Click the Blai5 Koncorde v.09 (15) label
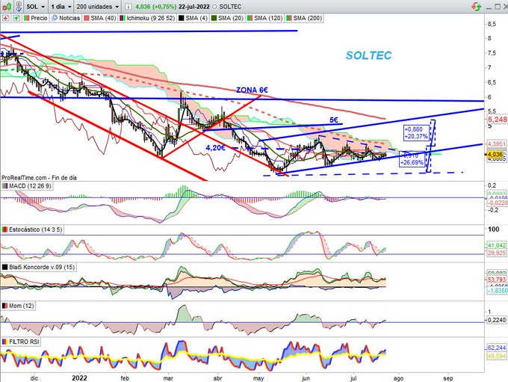This screenshot has width=508, height=382. point(39,267)
